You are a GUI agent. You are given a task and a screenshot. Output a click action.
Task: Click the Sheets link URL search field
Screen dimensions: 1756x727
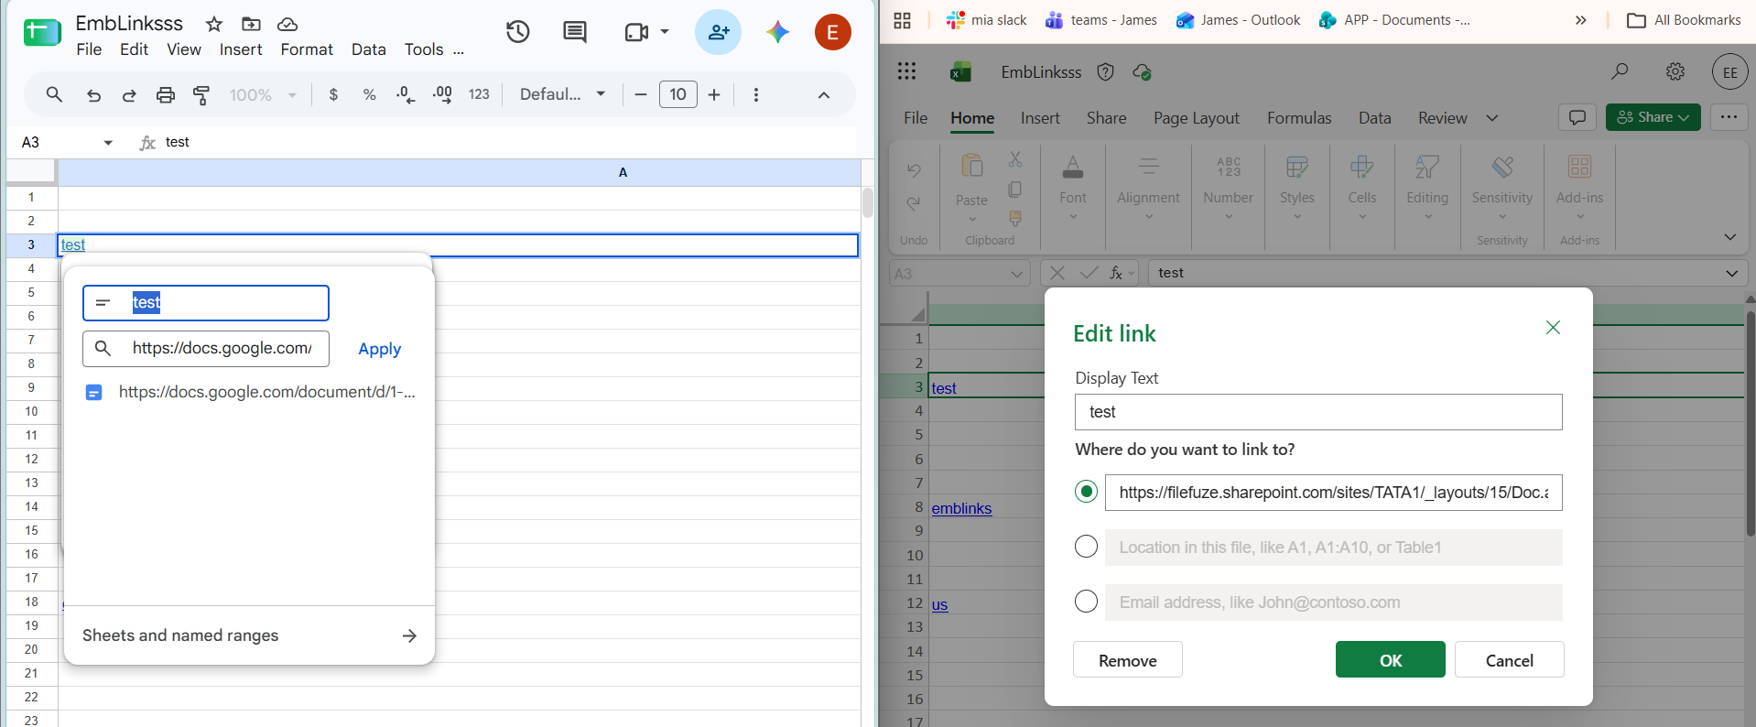pyautogui.click(x=206, y=349)
